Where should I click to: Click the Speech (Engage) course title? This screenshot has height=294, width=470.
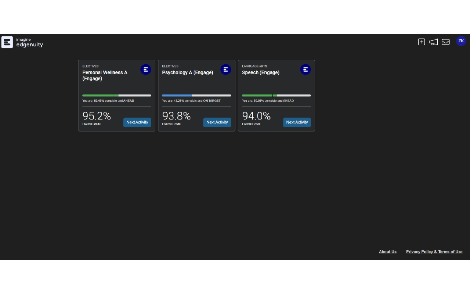click(x=261, y=72)
